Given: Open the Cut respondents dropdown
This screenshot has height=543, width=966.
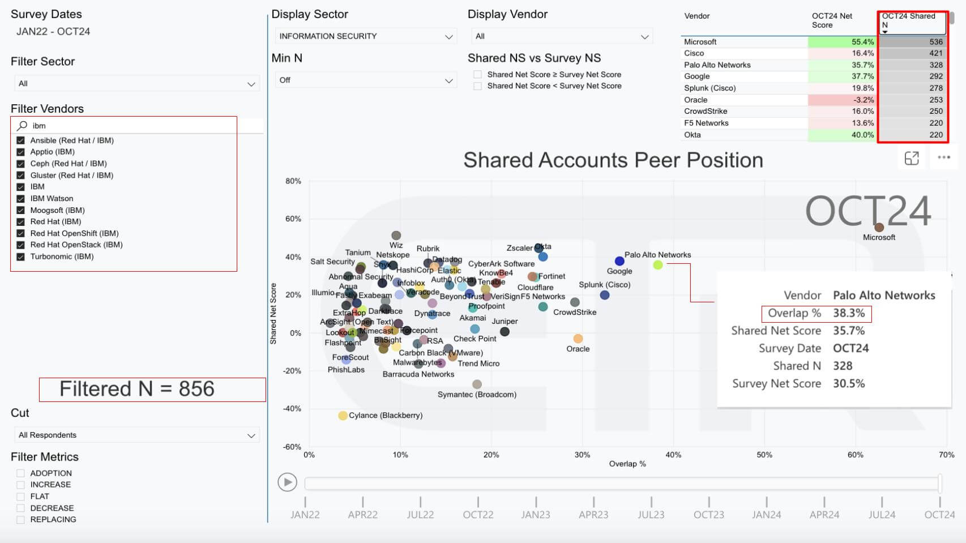Looking at the screenshot, I should (136, 434).
